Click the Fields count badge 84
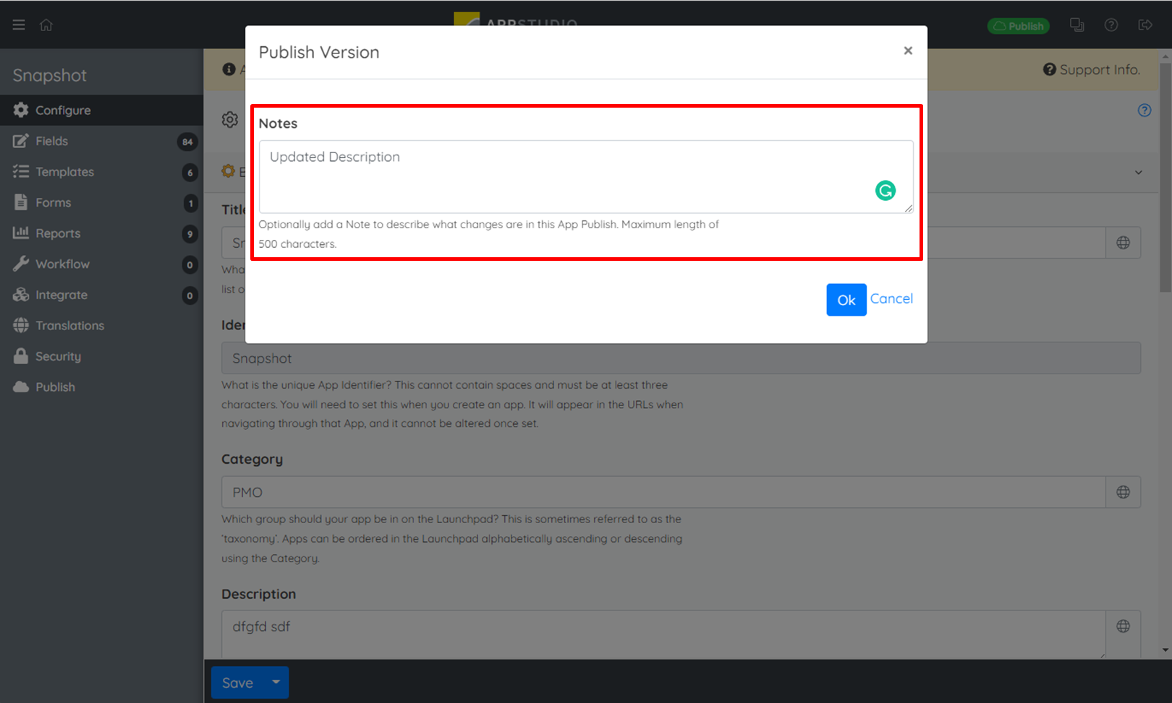Screen dimensions: 1172x703 pos(187,142)
